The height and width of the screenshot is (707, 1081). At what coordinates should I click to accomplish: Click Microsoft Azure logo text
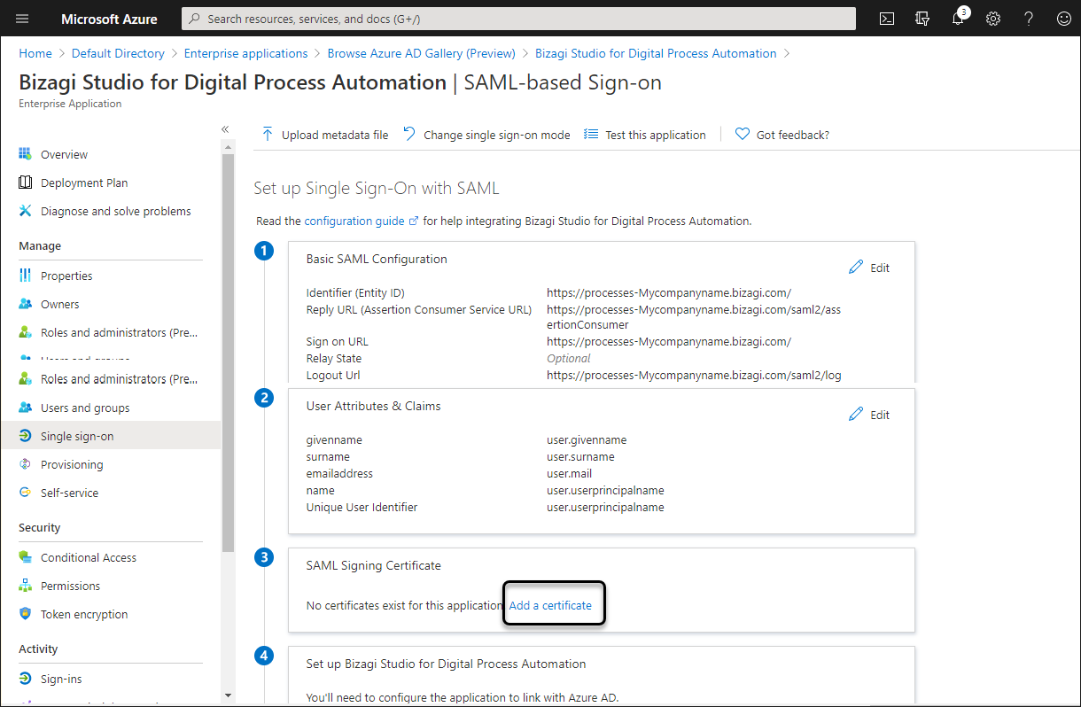click(x=109, y=19)
